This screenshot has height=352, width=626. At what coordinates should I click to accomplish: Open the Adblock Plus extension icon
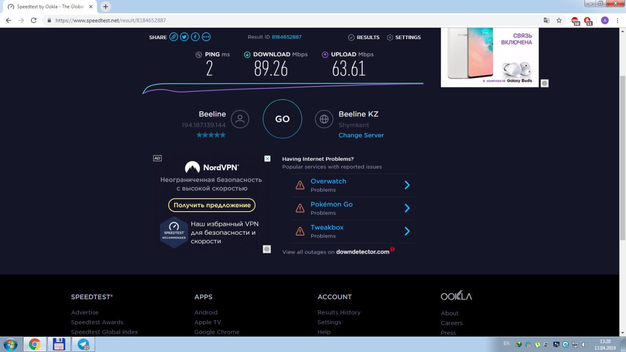pyautogui.click(x=576, y=21)
